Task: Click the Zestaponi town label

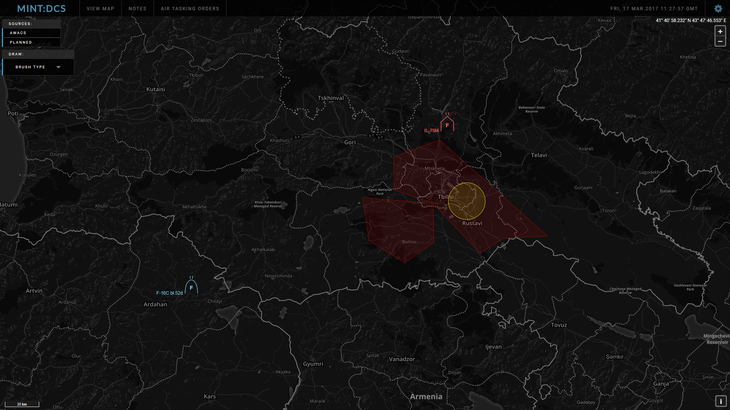Action: 201,120
